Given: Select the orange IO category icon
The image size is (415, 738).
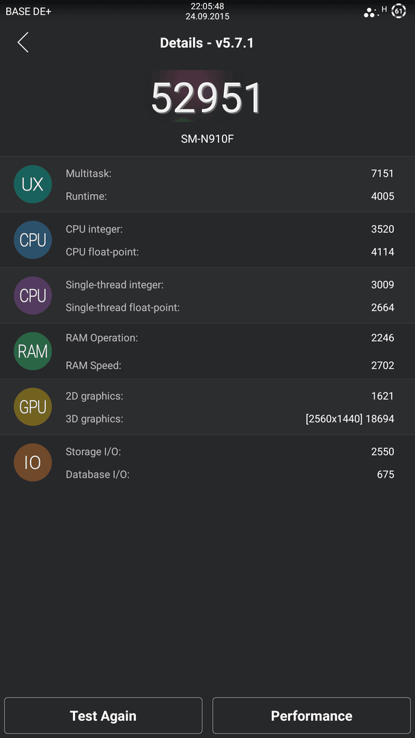Looking at the screenshot, I should (33, 462).
